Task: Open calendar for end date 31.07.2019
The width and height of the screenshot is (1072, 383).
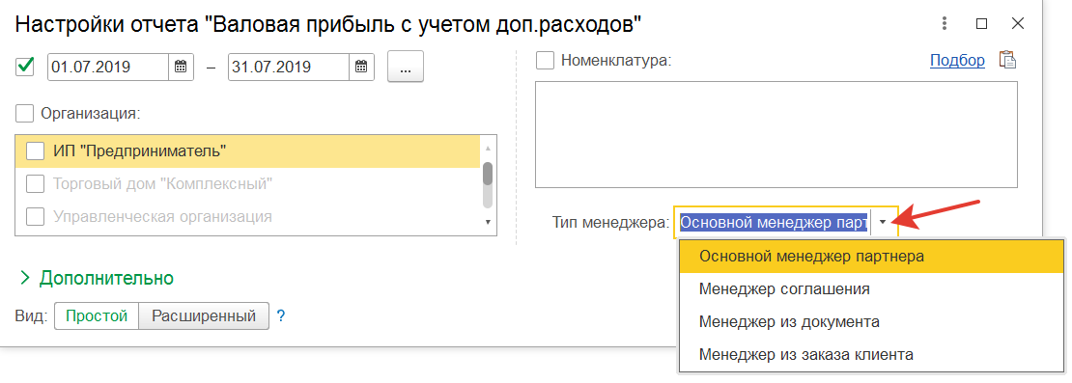Action: click(x=361, y=67)
